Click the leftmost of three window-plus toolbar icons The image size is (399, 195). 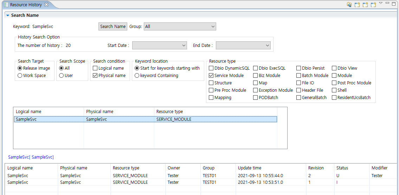click(357, 5)
